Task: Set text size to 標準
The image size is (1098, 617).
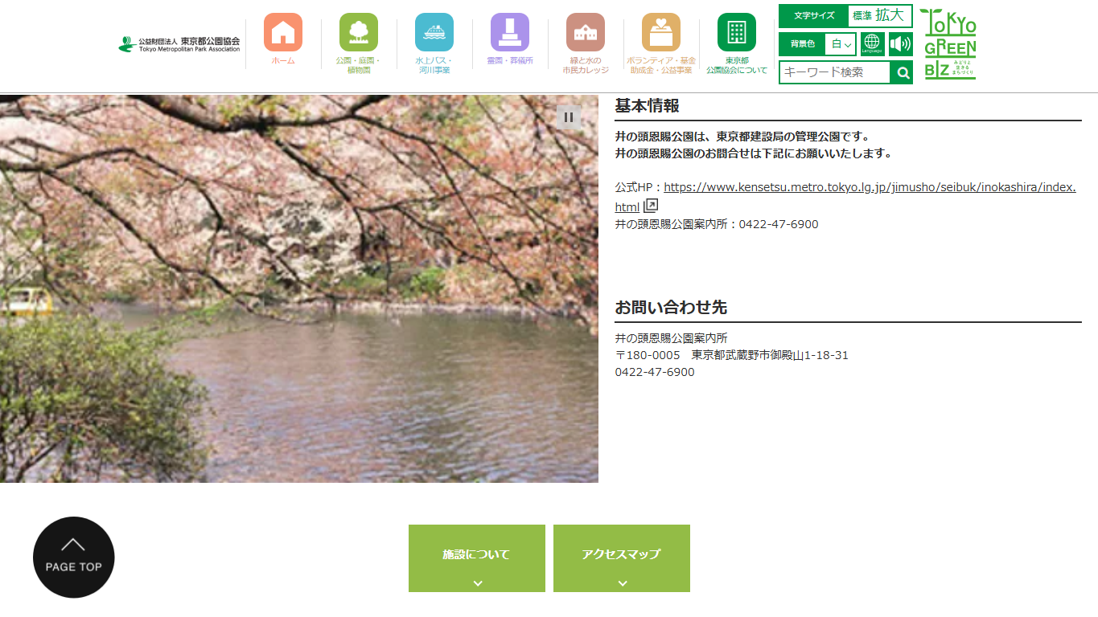Action: coord(862,16)
